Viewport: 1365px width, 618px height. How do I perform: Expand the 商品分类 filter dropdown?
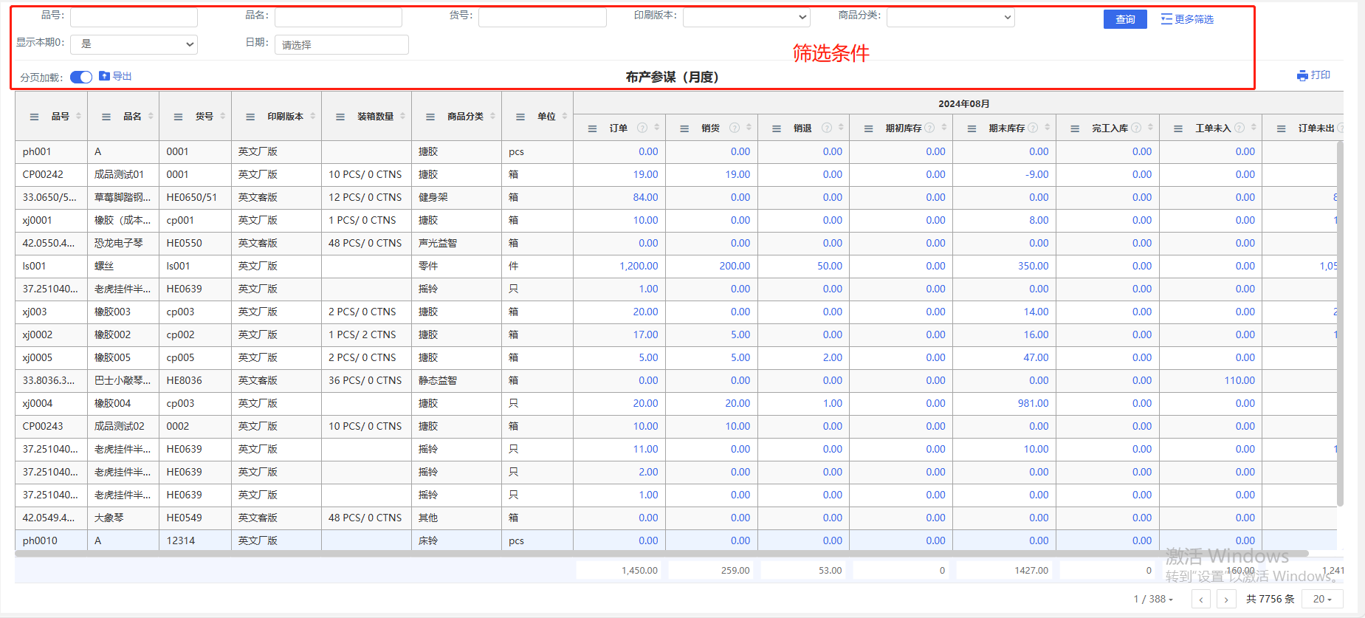950,17
